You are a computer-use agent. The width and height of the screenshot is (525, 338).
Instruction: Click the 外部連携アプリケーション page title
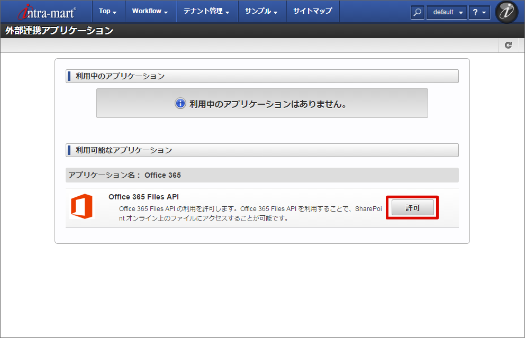point(59,31)
